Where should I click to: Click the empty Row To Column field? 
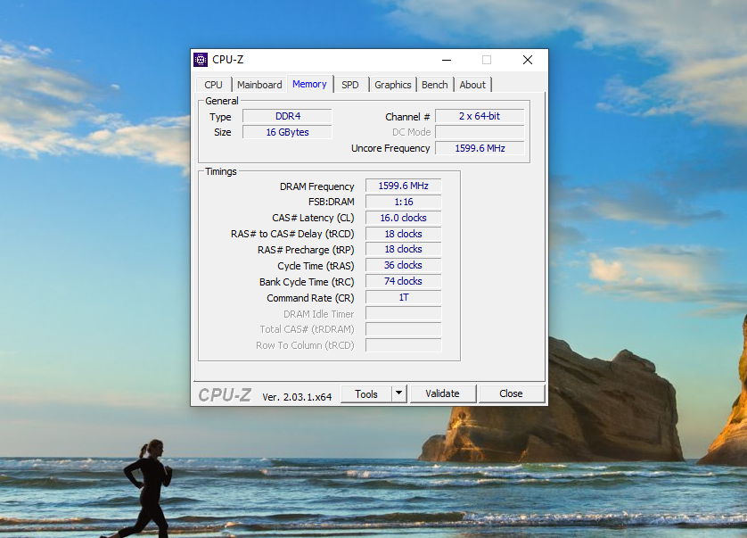(404, 344)
